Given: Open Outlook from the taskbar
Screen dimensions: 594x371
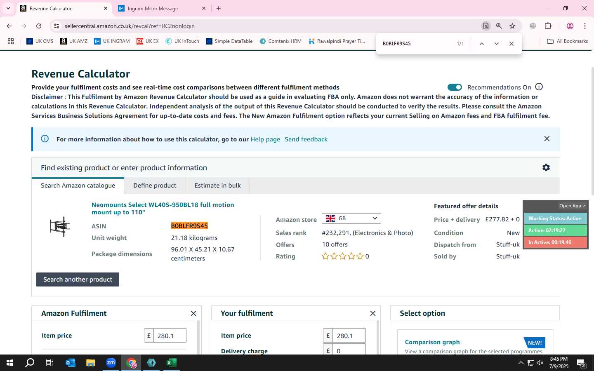Looking at the screenshot, I should coord(70,363).
